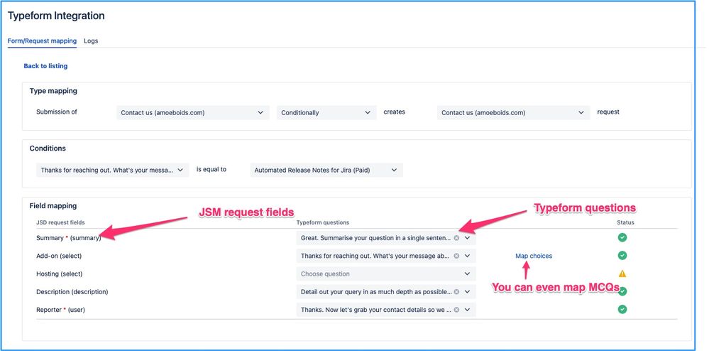Viewport: 709px width, 351px height.
Task: Click the 'Conditions' section heading
Action: tap(48, 148)
